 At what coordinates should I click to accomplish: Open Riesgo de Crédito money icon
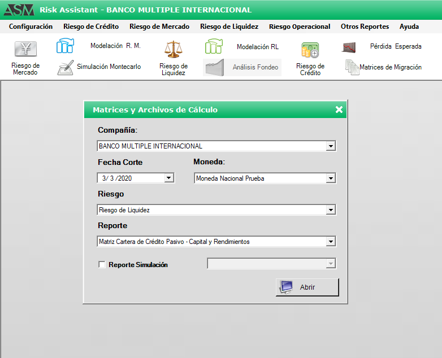click(310, 50)
